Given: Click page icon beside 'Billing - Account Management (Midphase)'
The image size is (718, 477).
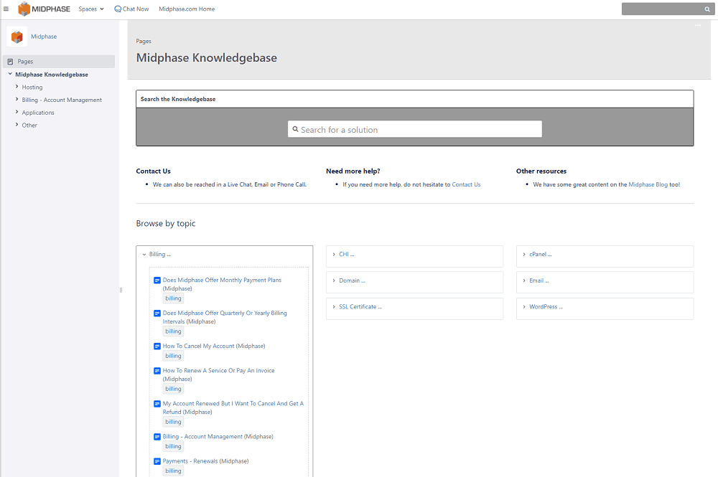Looking at the screenshot, I should (x=157, y=437).
